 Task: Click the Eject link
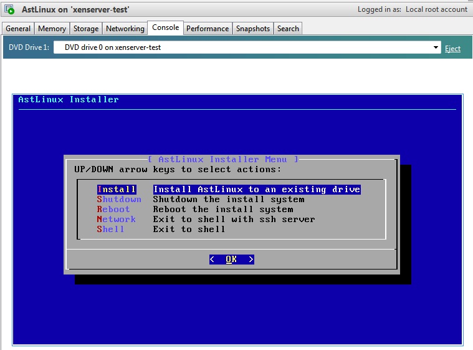click(x=452, y=48)
